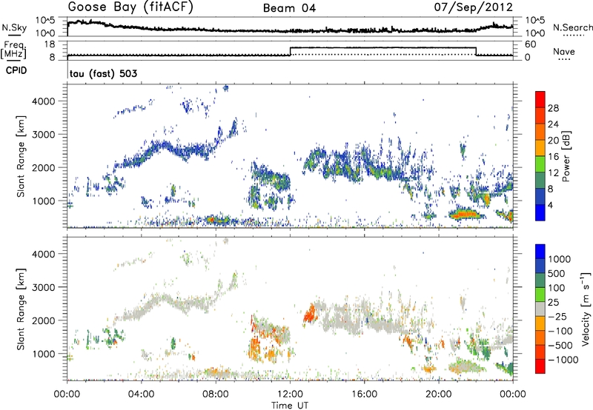This screenshot has width=593, height=410.
Task: Click the 'Freq. [MHz]' axis label
Action: click(13, 50)
